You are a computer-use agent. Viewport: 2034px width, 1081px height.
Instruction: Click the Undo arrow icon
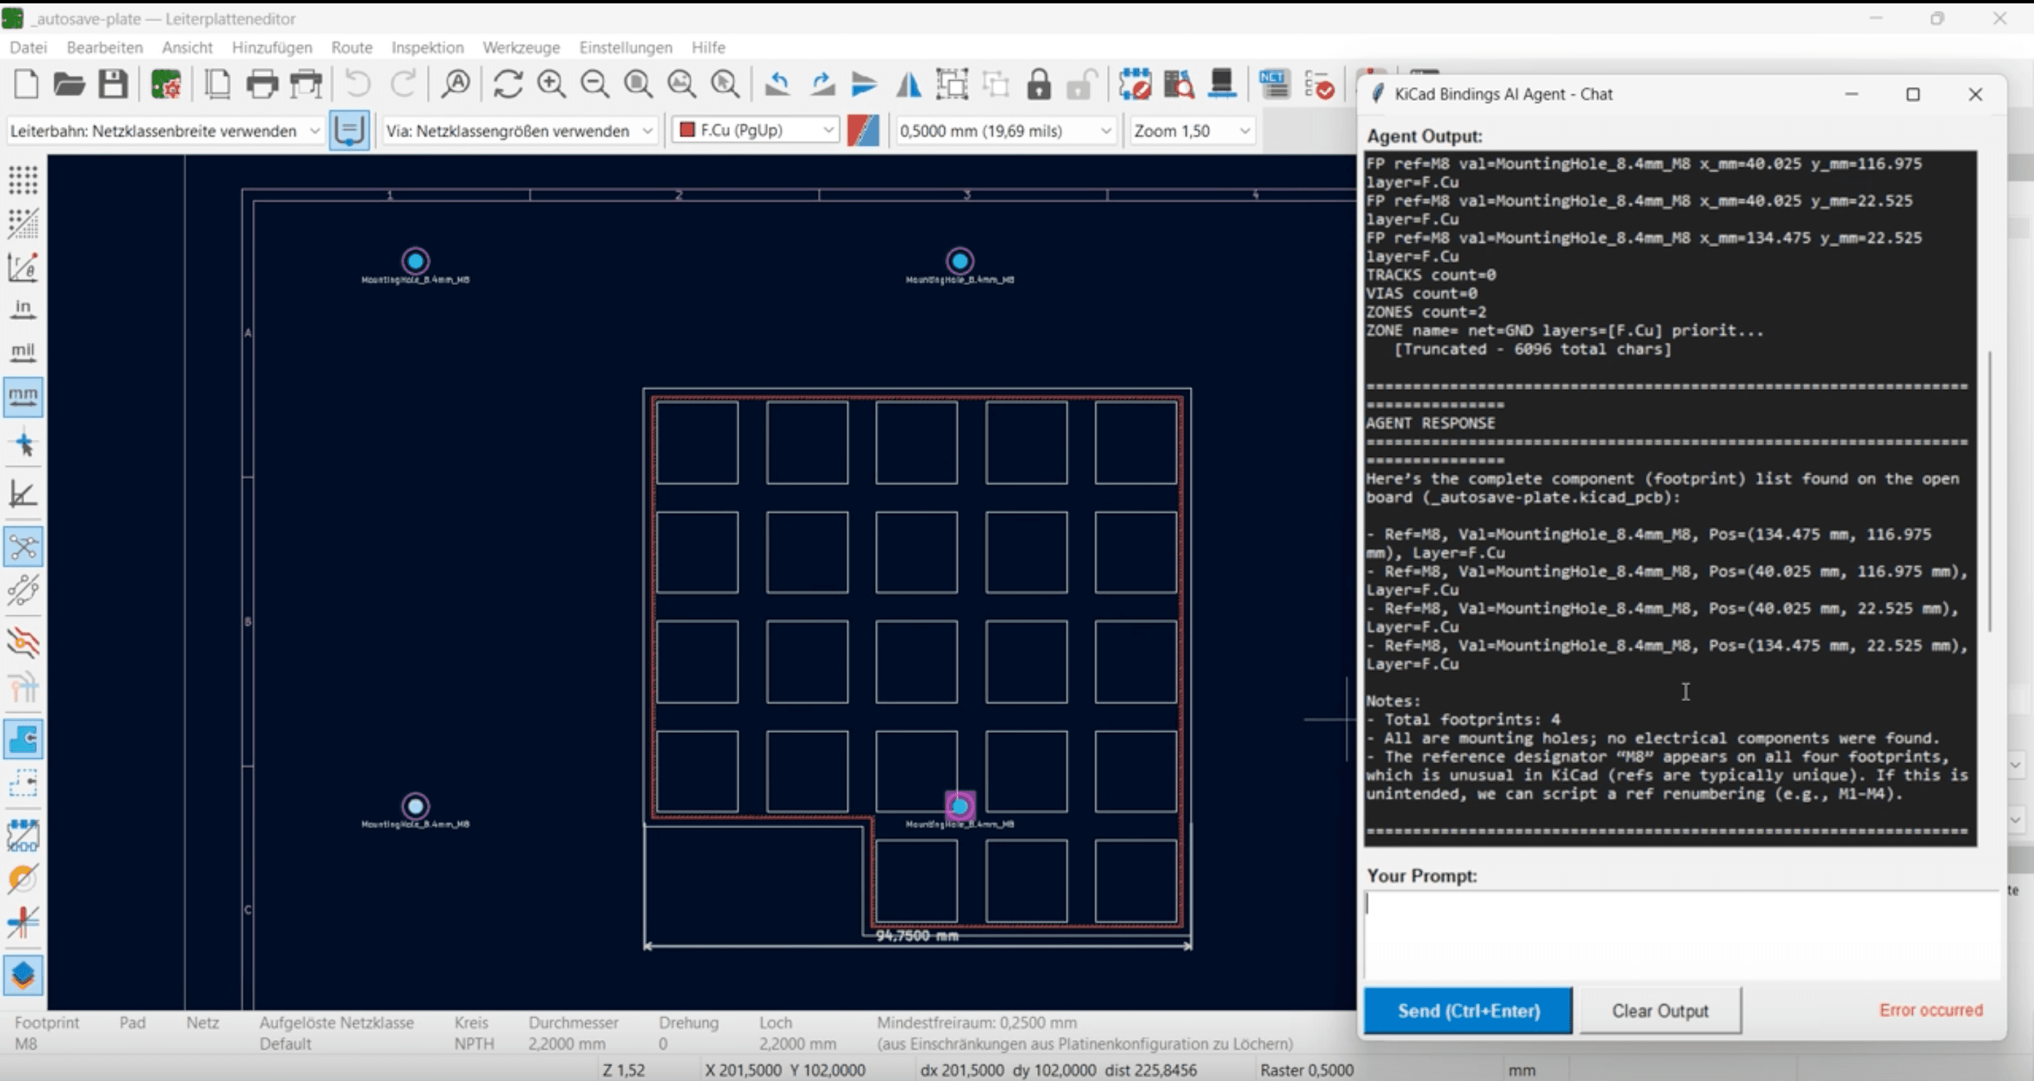click(358, 83)
